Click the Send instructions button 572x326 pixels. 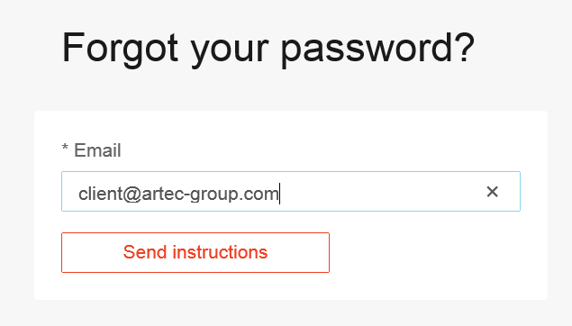click(x=195, y=252)
